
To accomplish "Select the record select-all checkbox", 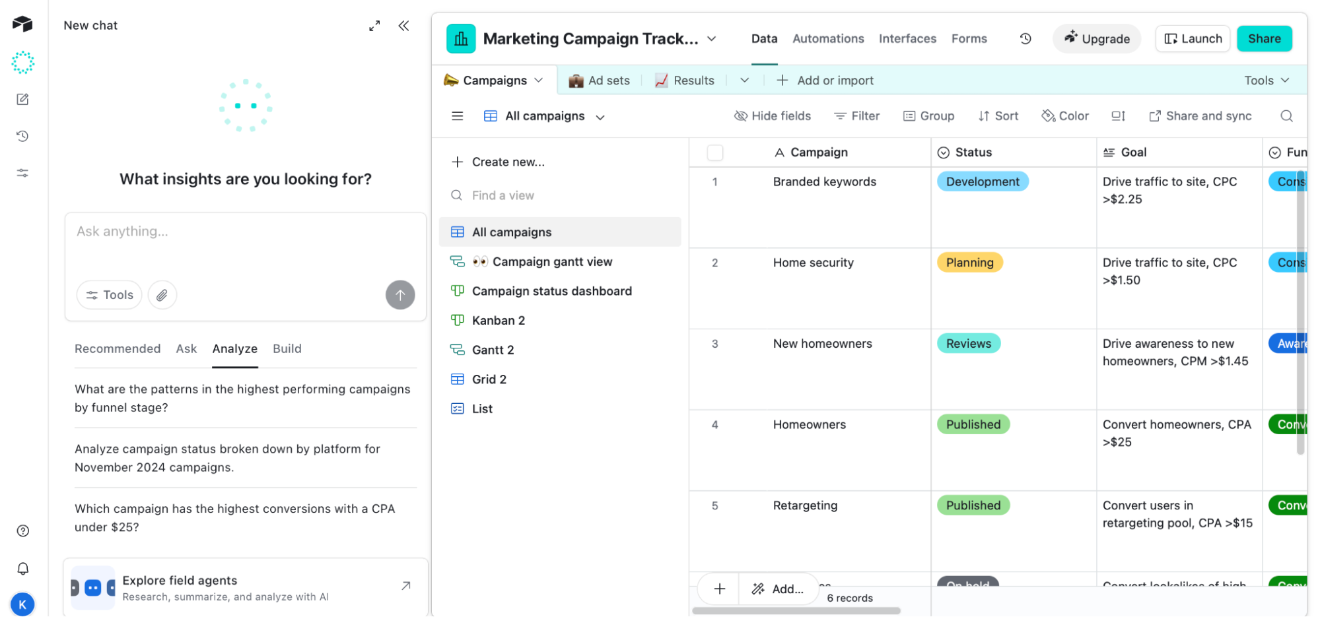I will tap(715, 152).
